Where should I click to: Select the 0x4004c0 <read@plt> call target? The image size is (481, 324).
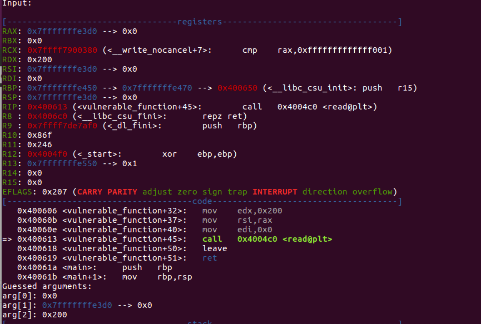click(x=285, y=239)
